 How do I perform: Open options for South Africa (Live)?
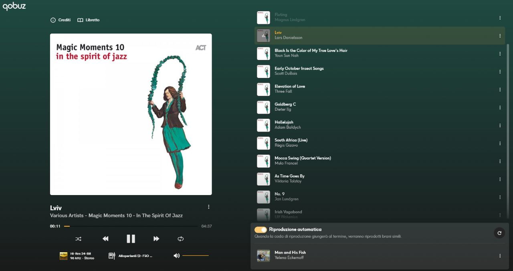[500, 143]
